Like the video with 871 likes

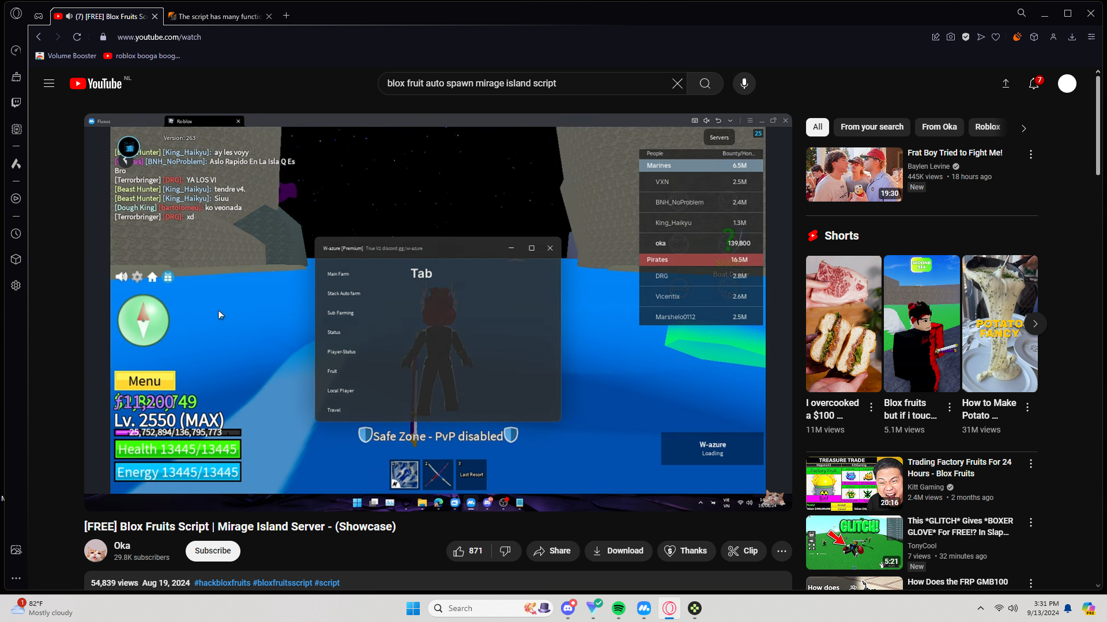tap(468, 551)
